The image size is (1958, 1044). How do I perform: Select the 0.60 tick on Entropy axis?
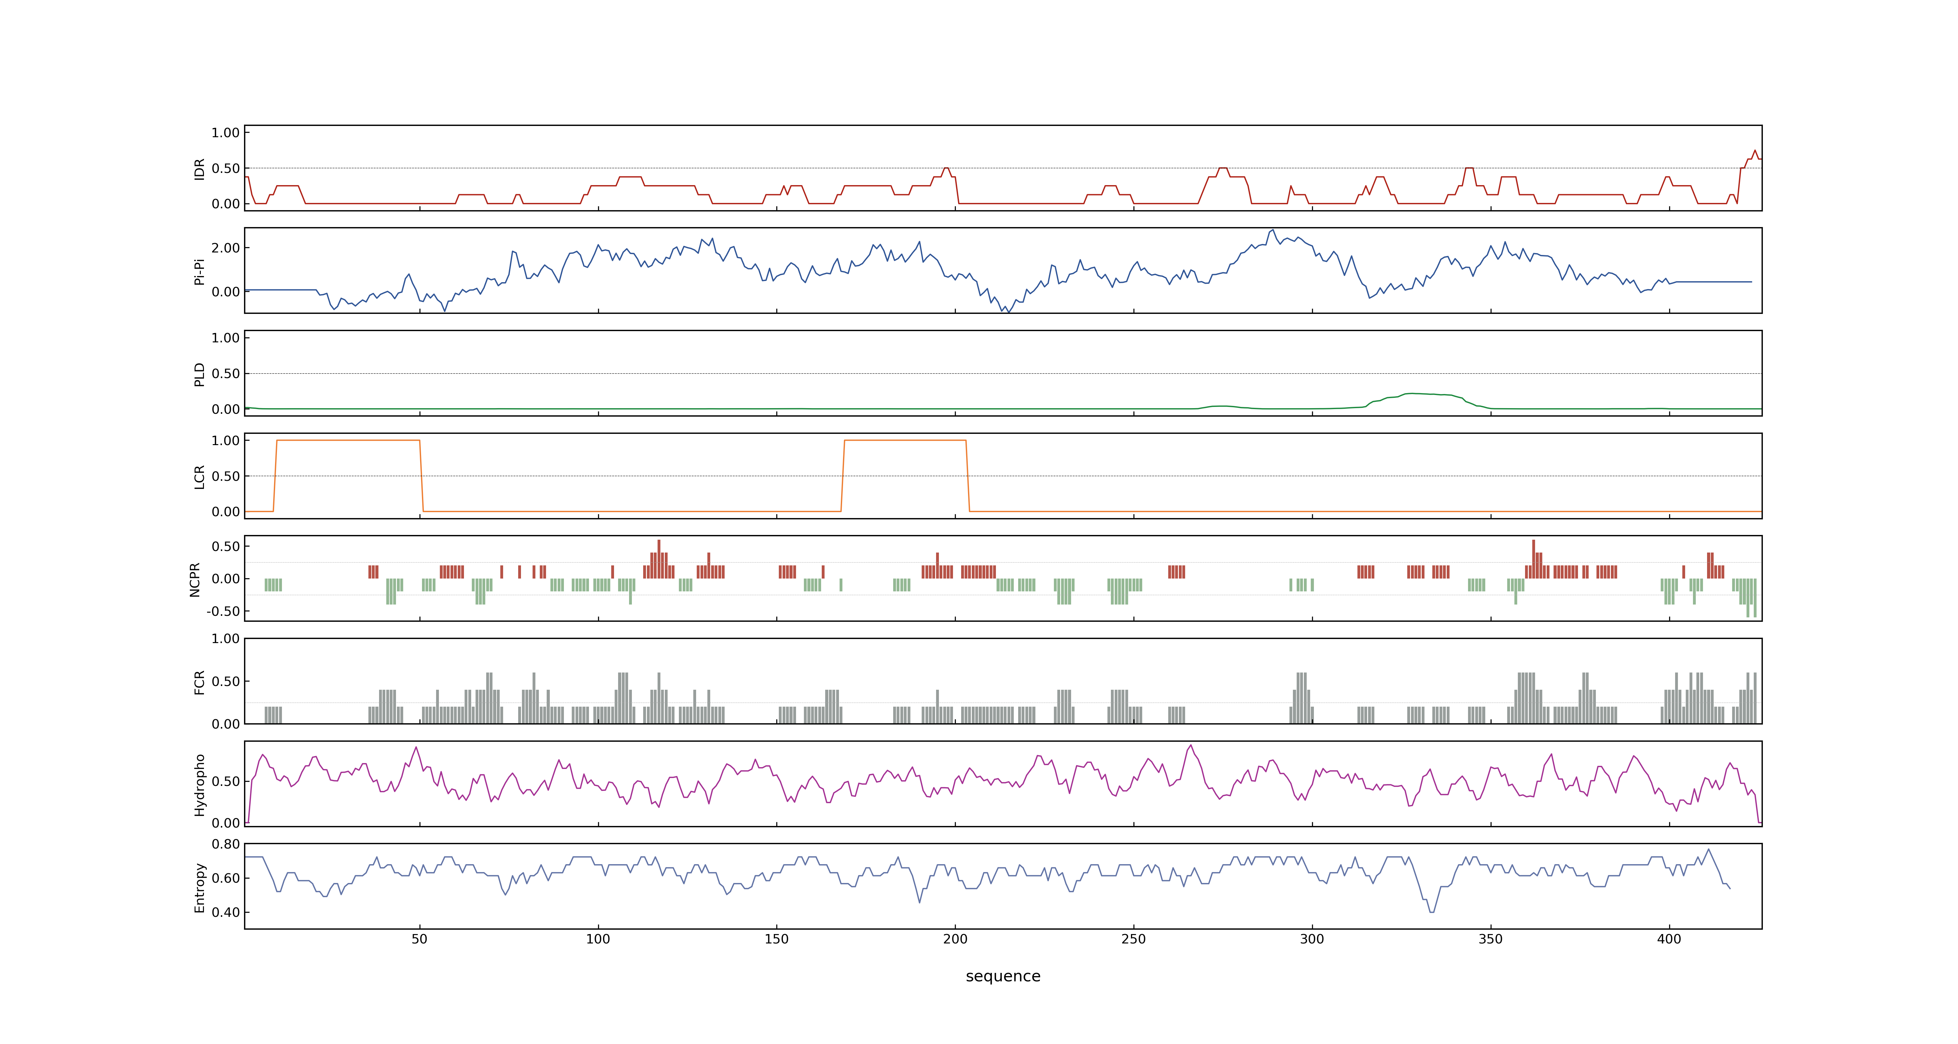click(226, 878)
